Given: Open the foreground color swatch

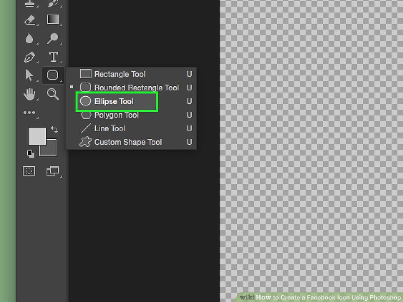Looking at the screenshot, I should tap(36, 136).
